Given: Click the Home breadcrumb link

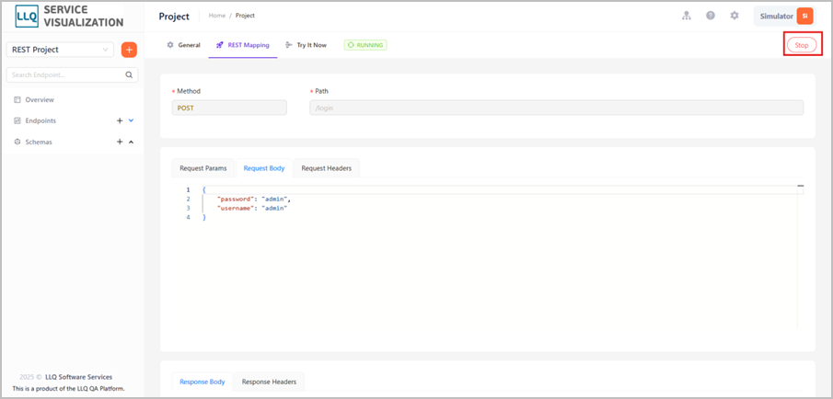Looking at the screenshot, I should click(216, 16).
